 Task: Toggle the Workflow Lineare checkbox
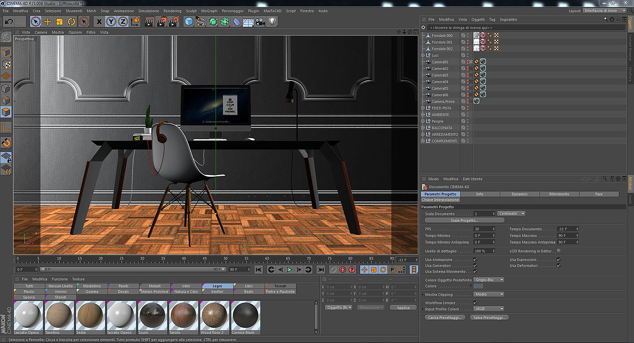(475, 303)
